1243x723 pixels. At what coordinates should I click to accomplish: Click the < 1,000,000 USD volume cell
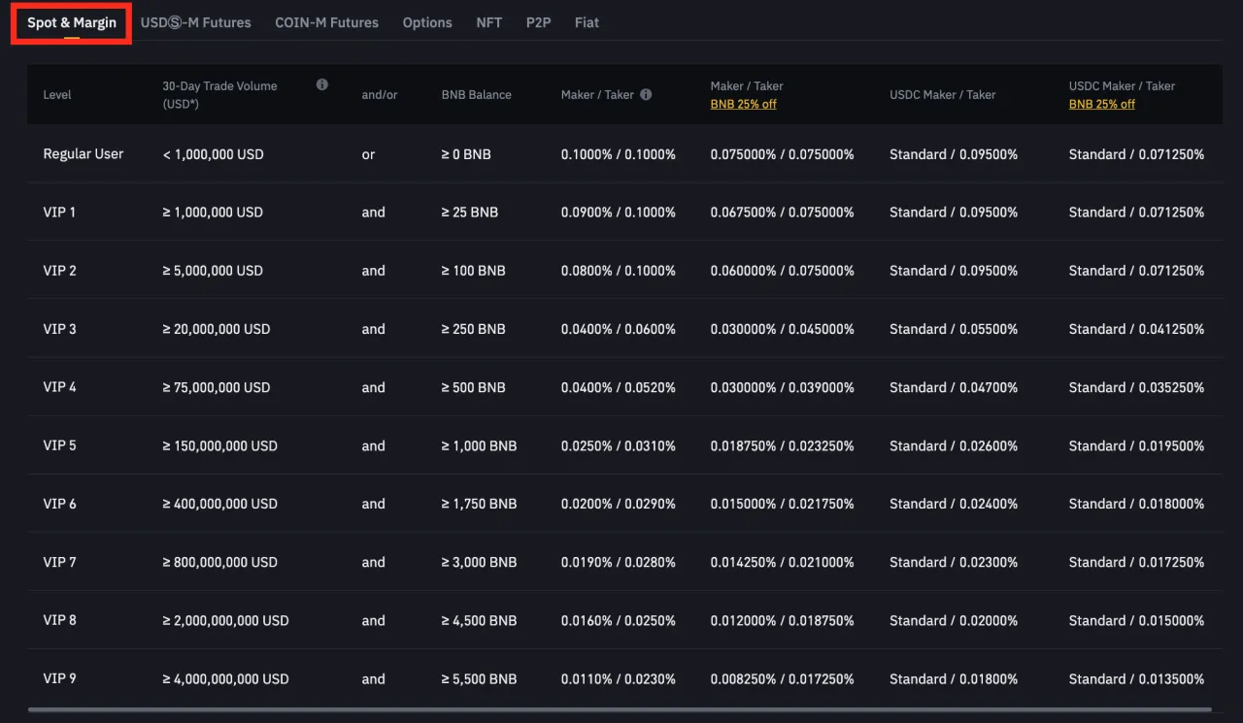coord(213,154)
